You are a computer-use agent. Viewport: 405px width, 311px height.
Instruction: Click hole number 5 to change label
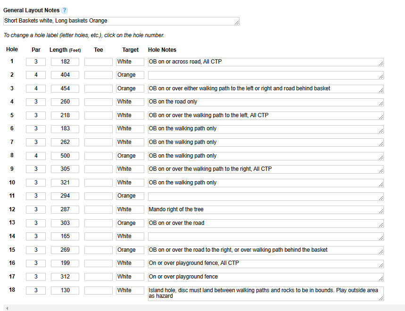coord(12,115)
